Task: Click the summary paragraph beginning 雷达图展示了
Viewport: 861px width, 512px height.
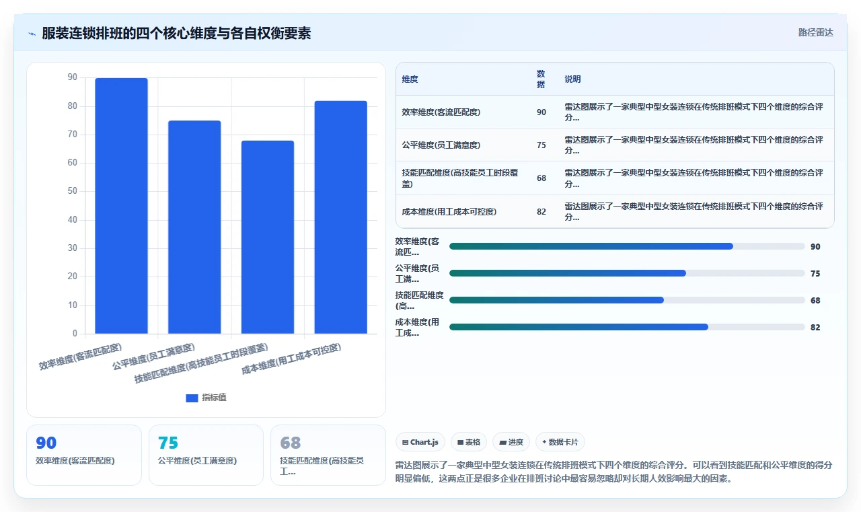Action: pos(613,472)
